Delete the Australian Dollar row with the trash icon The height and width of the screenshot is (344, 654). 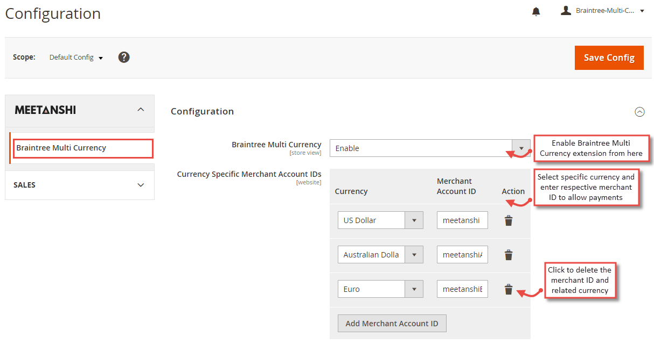[509, 255]
